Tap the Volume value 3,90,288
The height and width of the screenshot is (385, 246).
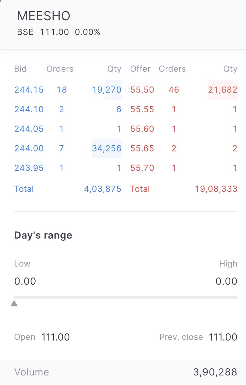[x=215, y=372]
